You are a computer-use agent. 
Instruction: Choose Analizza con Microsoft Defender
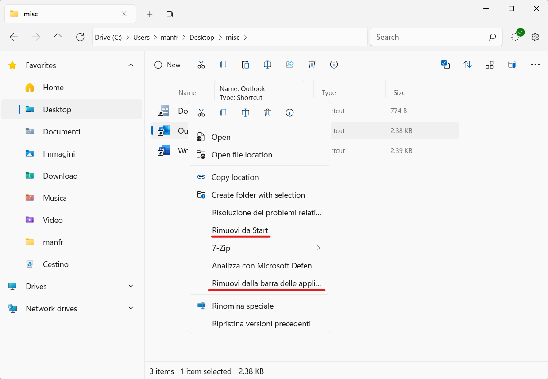pyautogui.click(x=259, y=266)
